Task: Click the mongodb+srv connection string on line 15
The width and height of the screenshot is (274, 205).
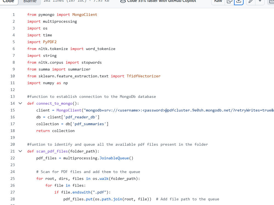Action: (x=179, y=110)
